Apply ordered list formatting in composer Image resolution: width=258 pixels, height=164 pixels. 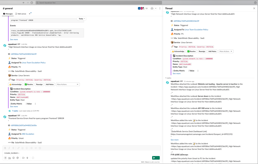coord(22,148)
